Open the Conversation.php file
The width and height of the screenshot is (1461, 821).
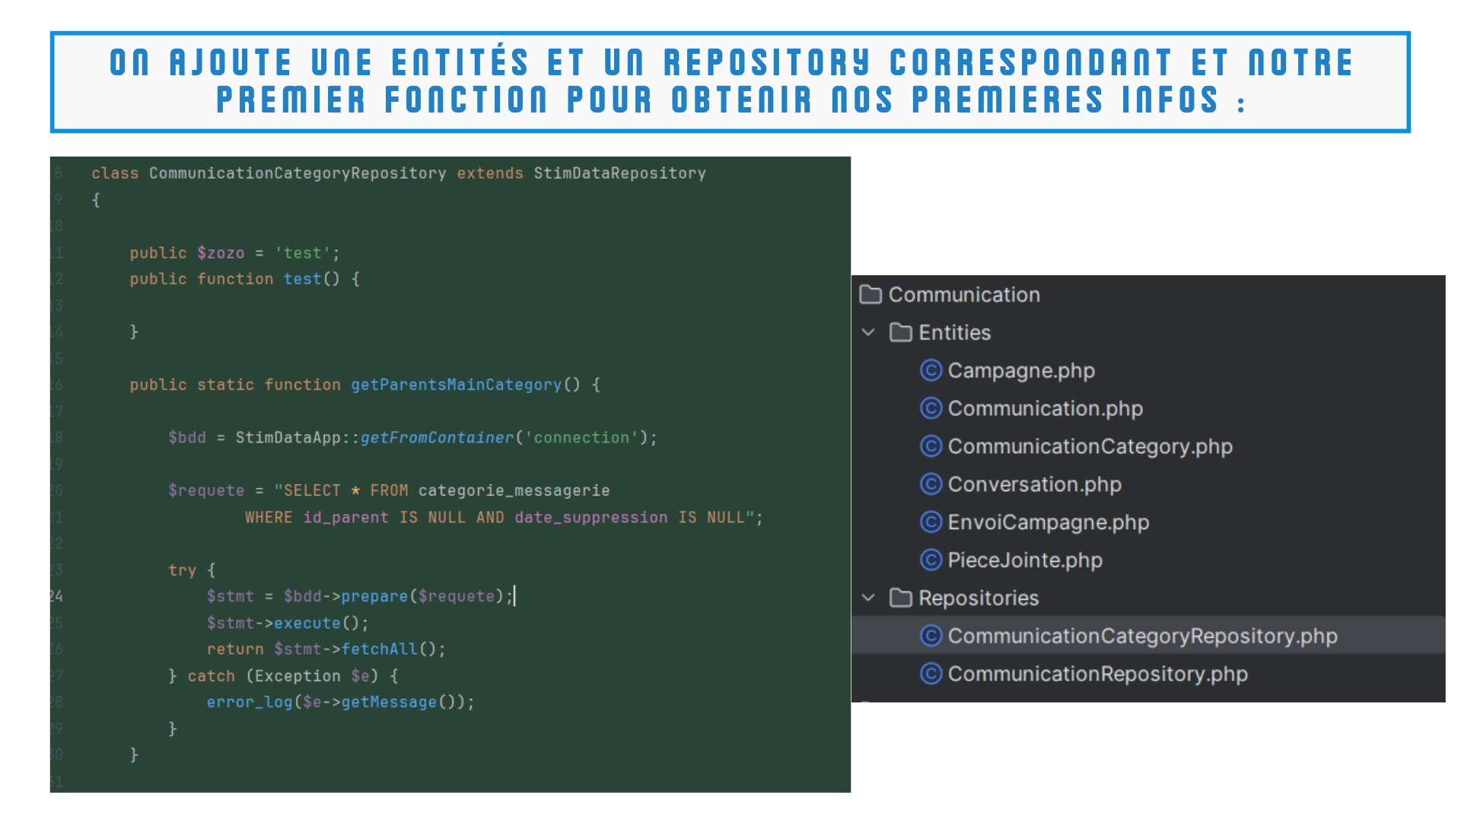pos(1034,484)
